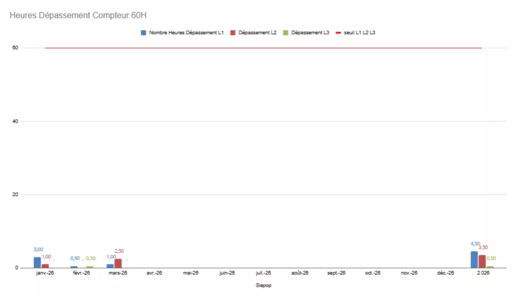Select the chart title Heures Dépassement Compteur 60H
The image size is (516, 301).
coord(78,15)
